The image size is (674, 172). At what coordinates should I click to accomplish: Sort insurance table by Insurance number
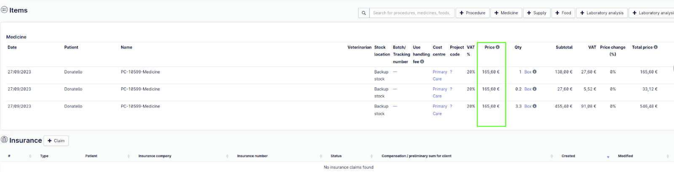pyautogui.click(x=321, y=156)
